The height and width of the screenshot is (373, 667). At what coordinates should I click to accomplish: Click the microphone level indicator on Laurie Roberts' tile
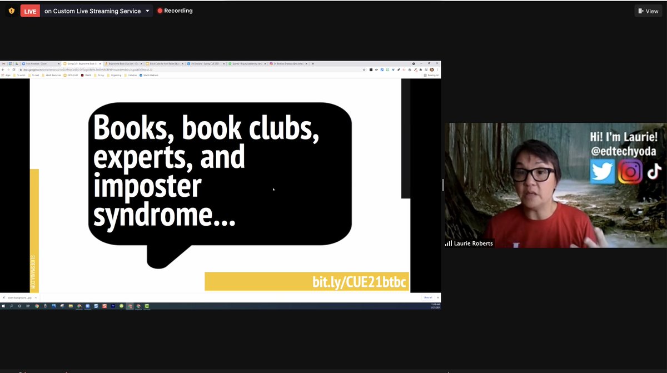(x=448, y=243)
